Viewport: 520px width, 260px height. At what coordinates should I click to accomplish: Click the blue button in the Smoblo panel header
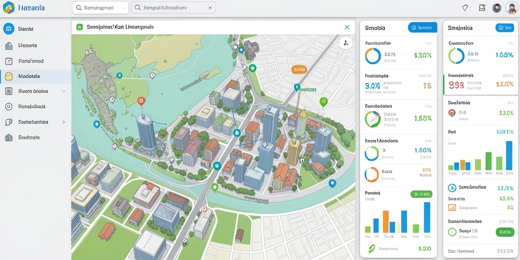pos(422,28)
